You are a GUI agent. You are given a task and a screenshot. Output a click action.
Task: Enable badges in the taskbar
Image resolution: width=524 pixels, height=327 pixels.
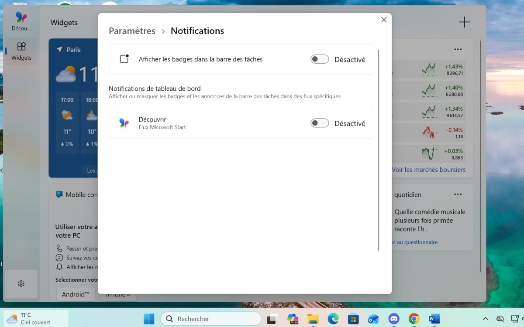(x=320, y=59)
